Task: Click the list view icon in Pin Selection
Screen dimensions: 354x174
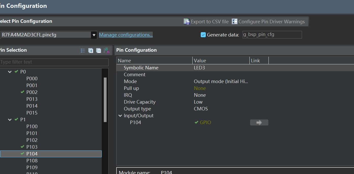Action: click(83, 50)
